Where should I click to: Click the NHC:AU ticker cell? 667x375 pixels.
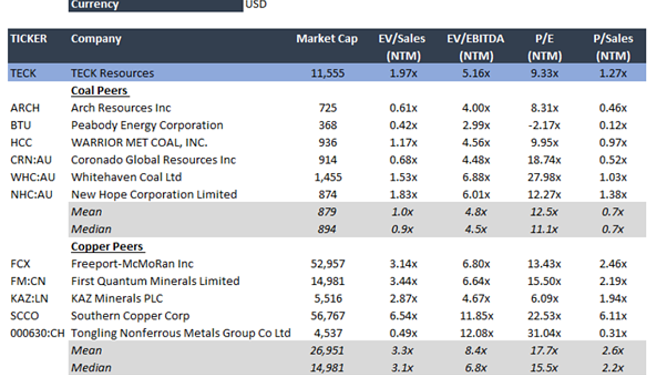pos(32,195)
